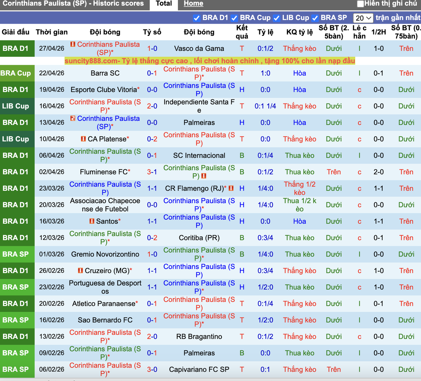The height and width of the screenshot is (381, 421).
Task: Click the Thời gian column header
Action: click(x=52, y=32)
